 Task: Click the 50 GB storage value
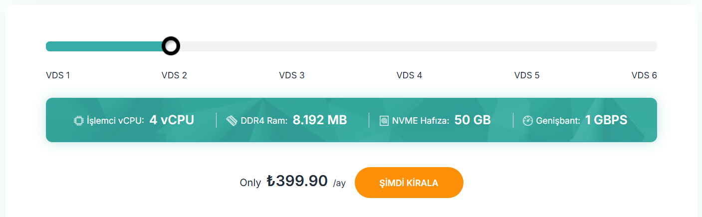[472, 120]
